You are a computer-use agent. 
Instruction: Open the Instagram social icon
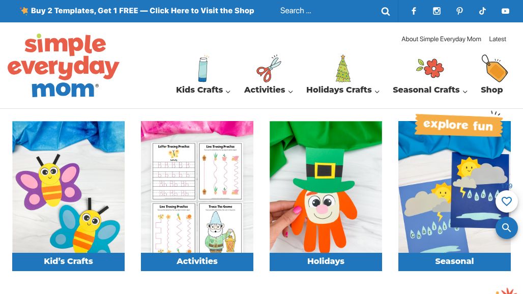pyautogui.click(x=437, y=11)
